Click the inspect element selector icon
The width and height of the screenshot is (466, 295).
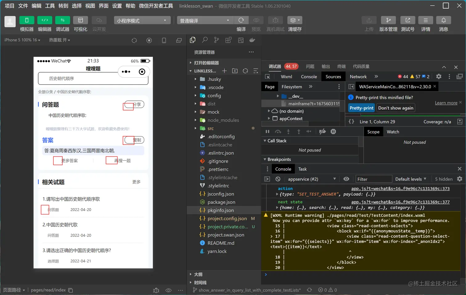tap(267, 76)
